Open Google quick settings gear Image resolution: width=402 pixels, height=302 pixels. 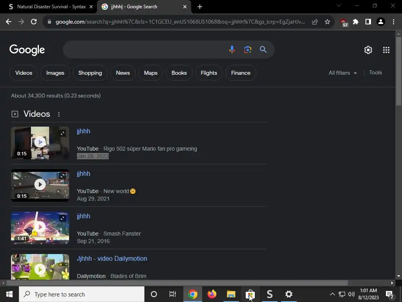coord(368,50)
